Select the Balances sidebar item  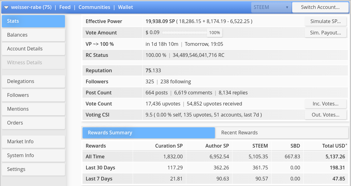coord(33,35)
